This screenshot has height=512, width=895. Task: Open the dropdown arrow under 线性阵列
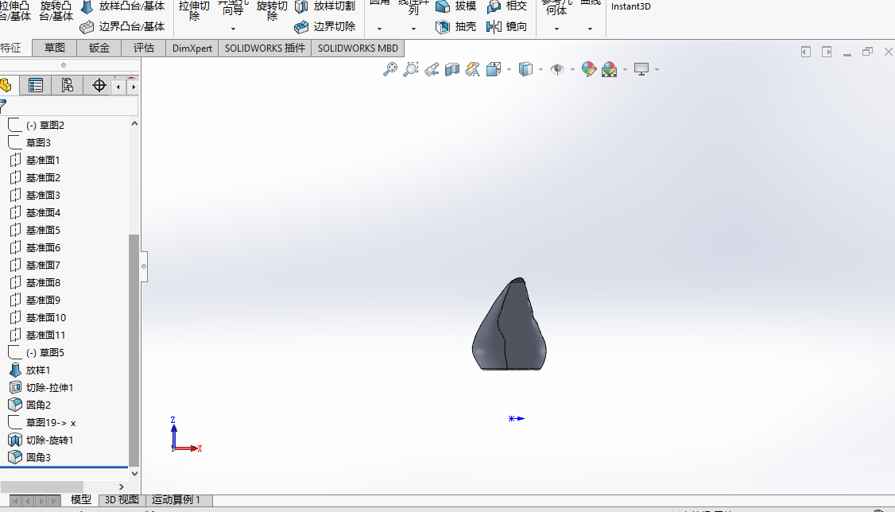pyautogui.click(x=413, y=29)
